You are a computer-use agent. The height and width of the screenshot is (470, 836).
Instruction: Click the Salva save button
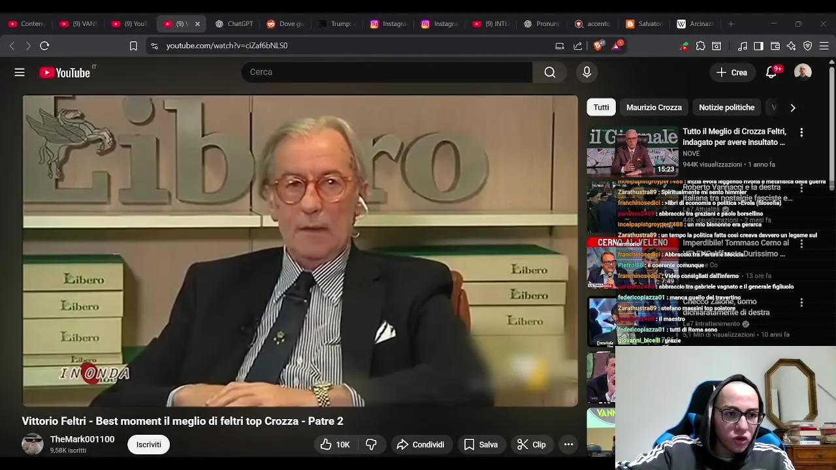tap(481, 445)
